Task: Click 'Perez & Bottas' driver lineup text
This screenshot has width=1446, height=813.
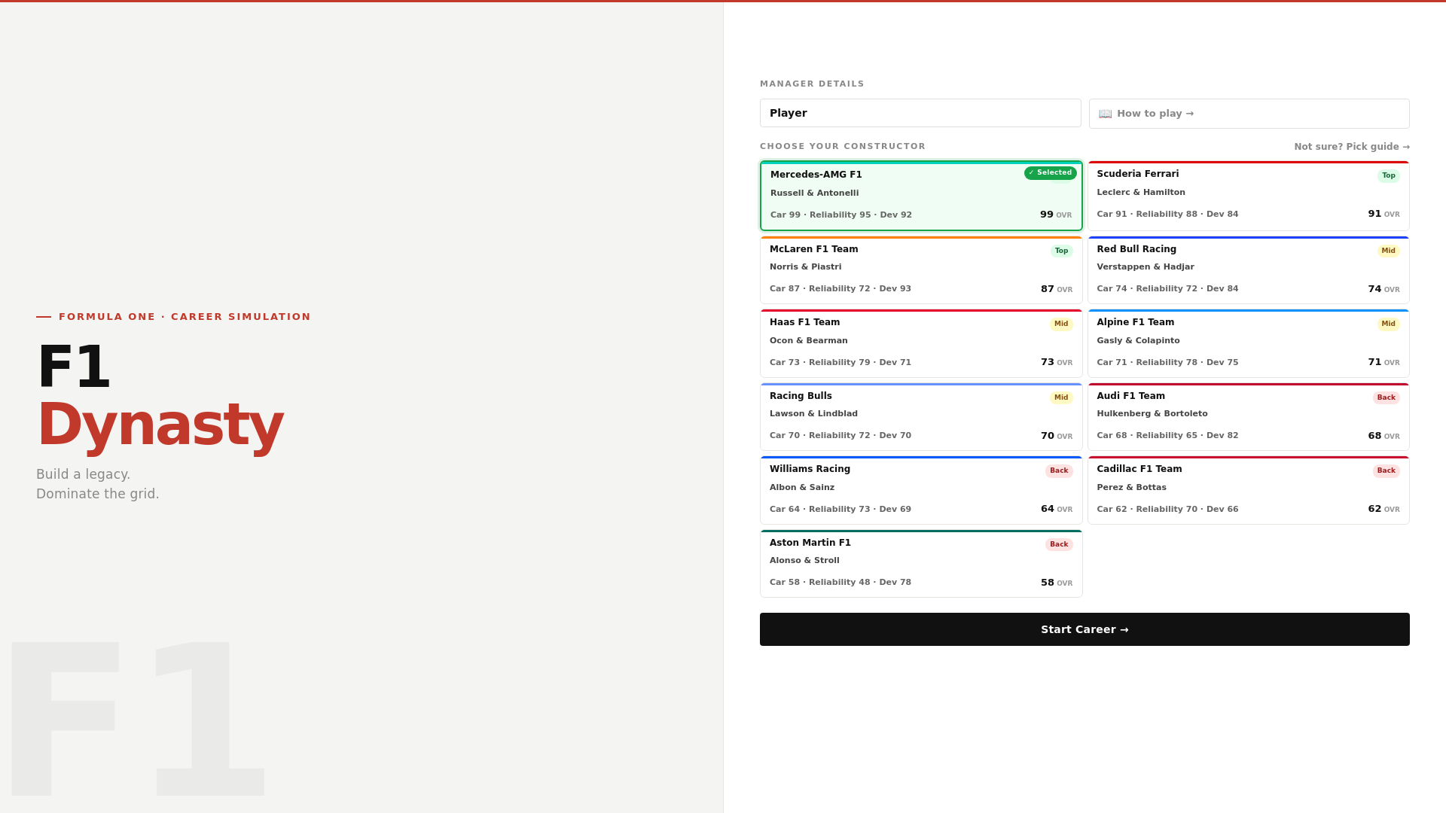Action: [x=1131, y=488]
